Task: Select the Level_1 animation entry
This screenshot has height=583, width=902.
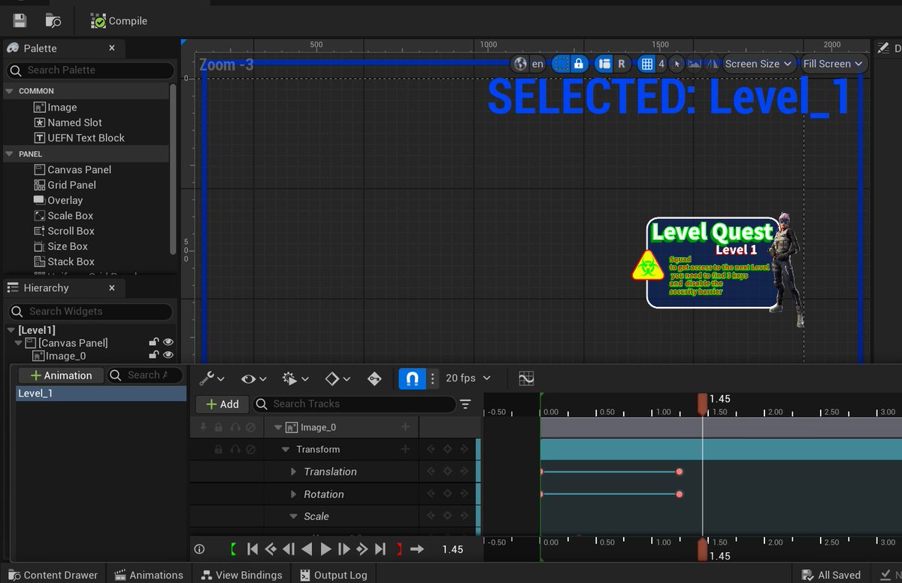Action: pos(101,393)
